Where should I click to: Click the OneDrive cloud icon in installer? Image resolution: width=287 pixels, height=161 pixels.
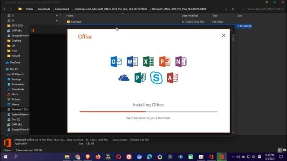124,78
